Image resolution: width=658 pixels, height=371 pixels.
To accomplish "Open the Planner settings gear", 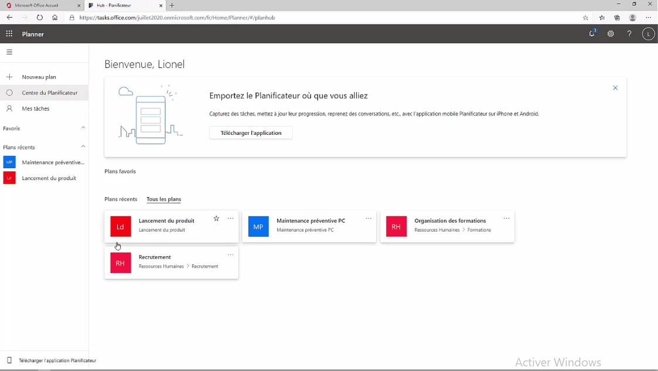I will (x=611, y=33).
